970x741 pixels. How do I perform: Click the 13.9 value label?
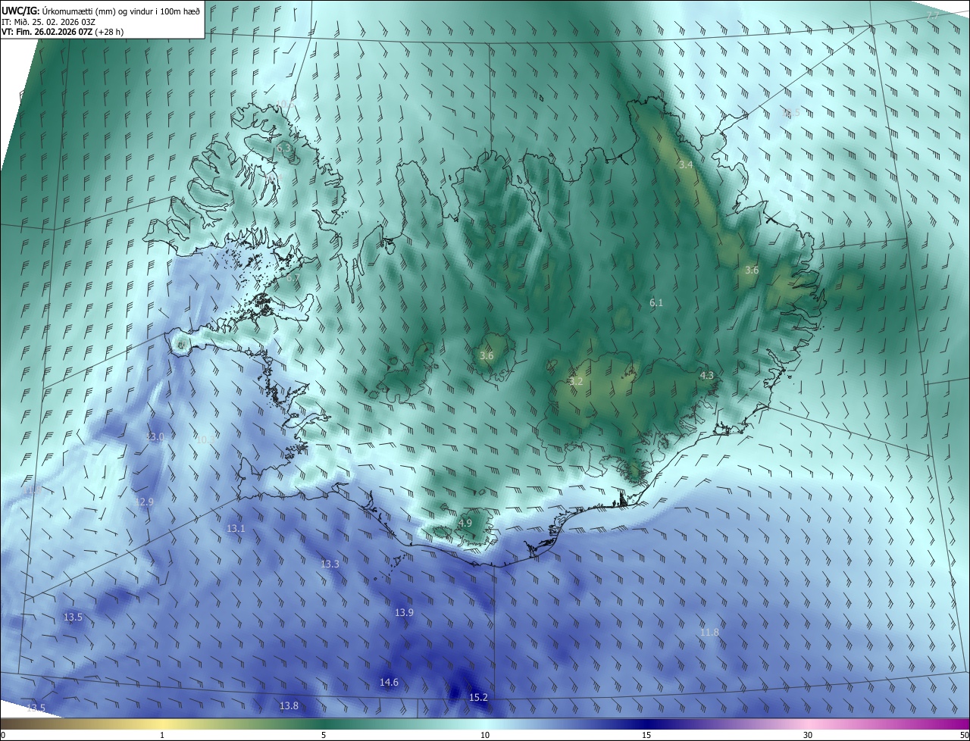tap(404, 613)
